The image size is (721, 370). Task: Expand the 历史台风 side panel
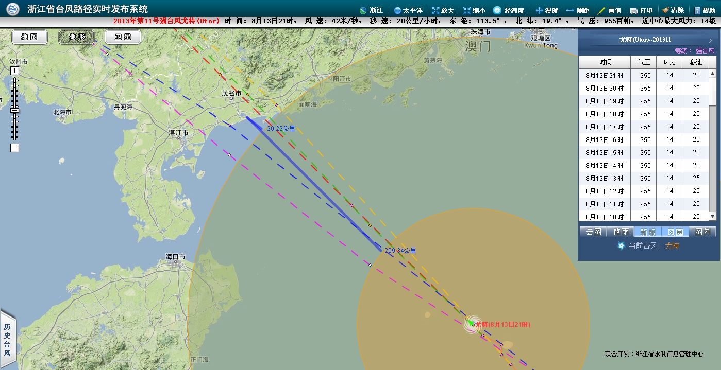click(7, 340)
